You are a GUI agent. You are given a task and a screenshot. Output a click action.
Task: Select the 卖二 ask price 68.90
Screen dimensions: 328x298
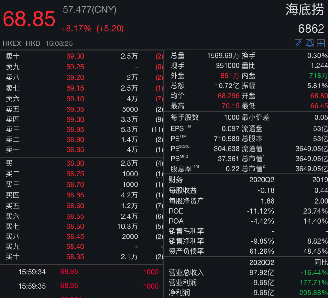coord(75,139)
